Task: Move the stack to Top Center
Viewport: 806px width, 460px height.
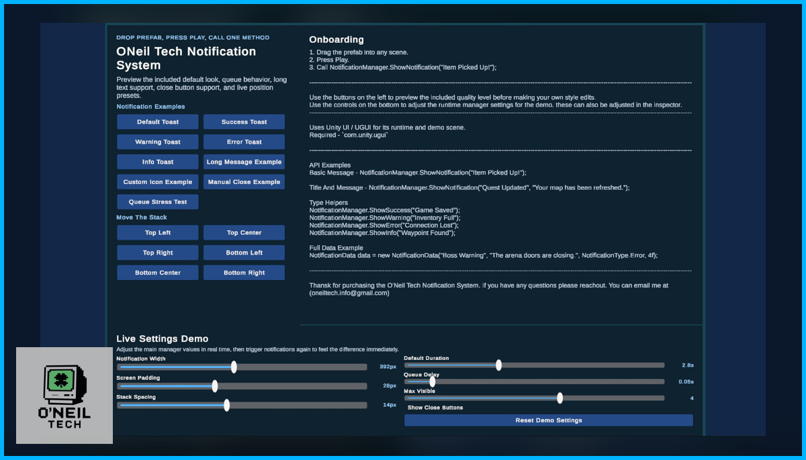Action: point(244,232)
